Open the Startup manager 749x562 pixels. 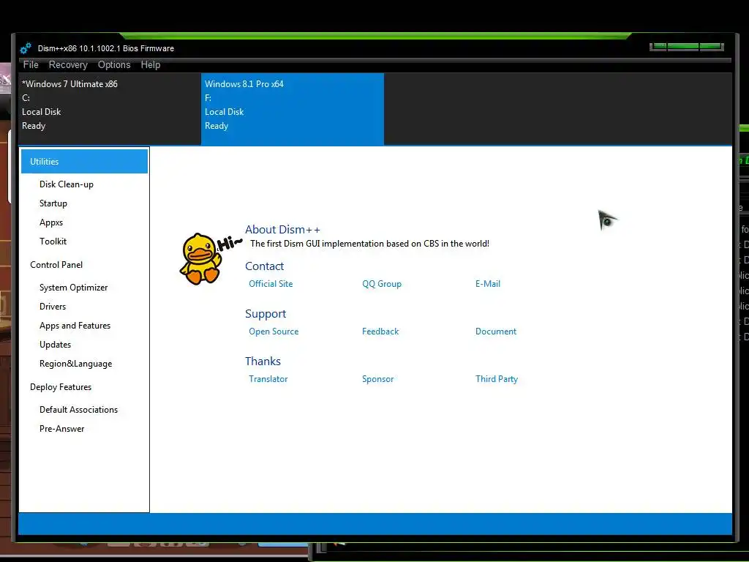tap(53, 203)
